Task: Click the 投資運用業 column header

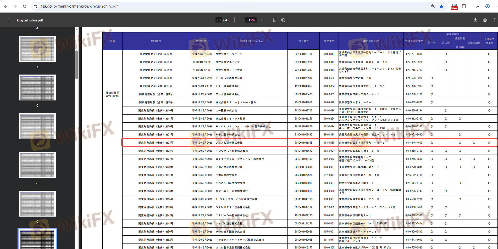Action: point(474,43)
